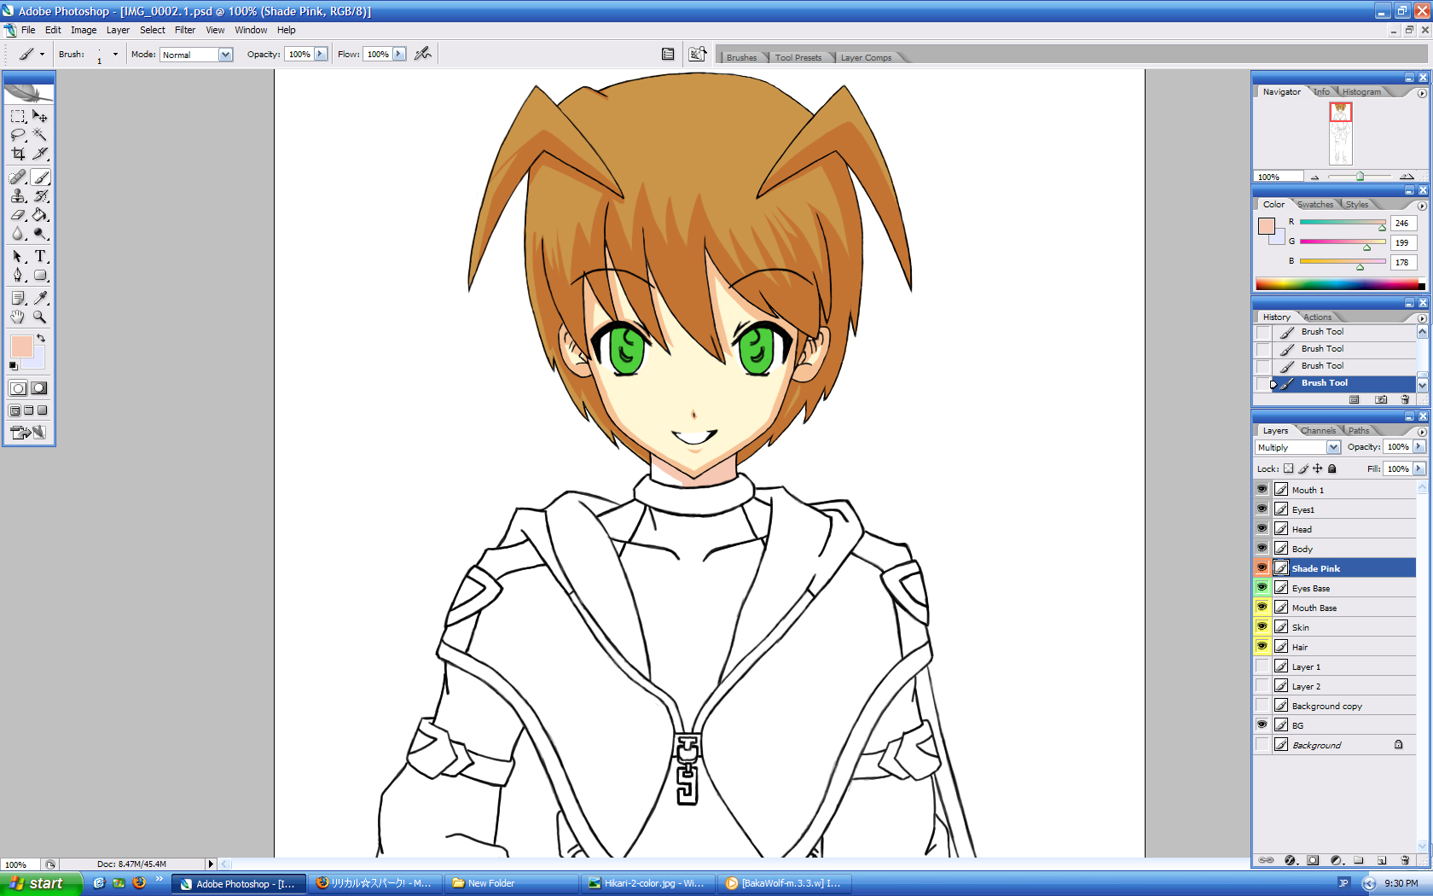Switch to the Channels tab

[1318, 431]
